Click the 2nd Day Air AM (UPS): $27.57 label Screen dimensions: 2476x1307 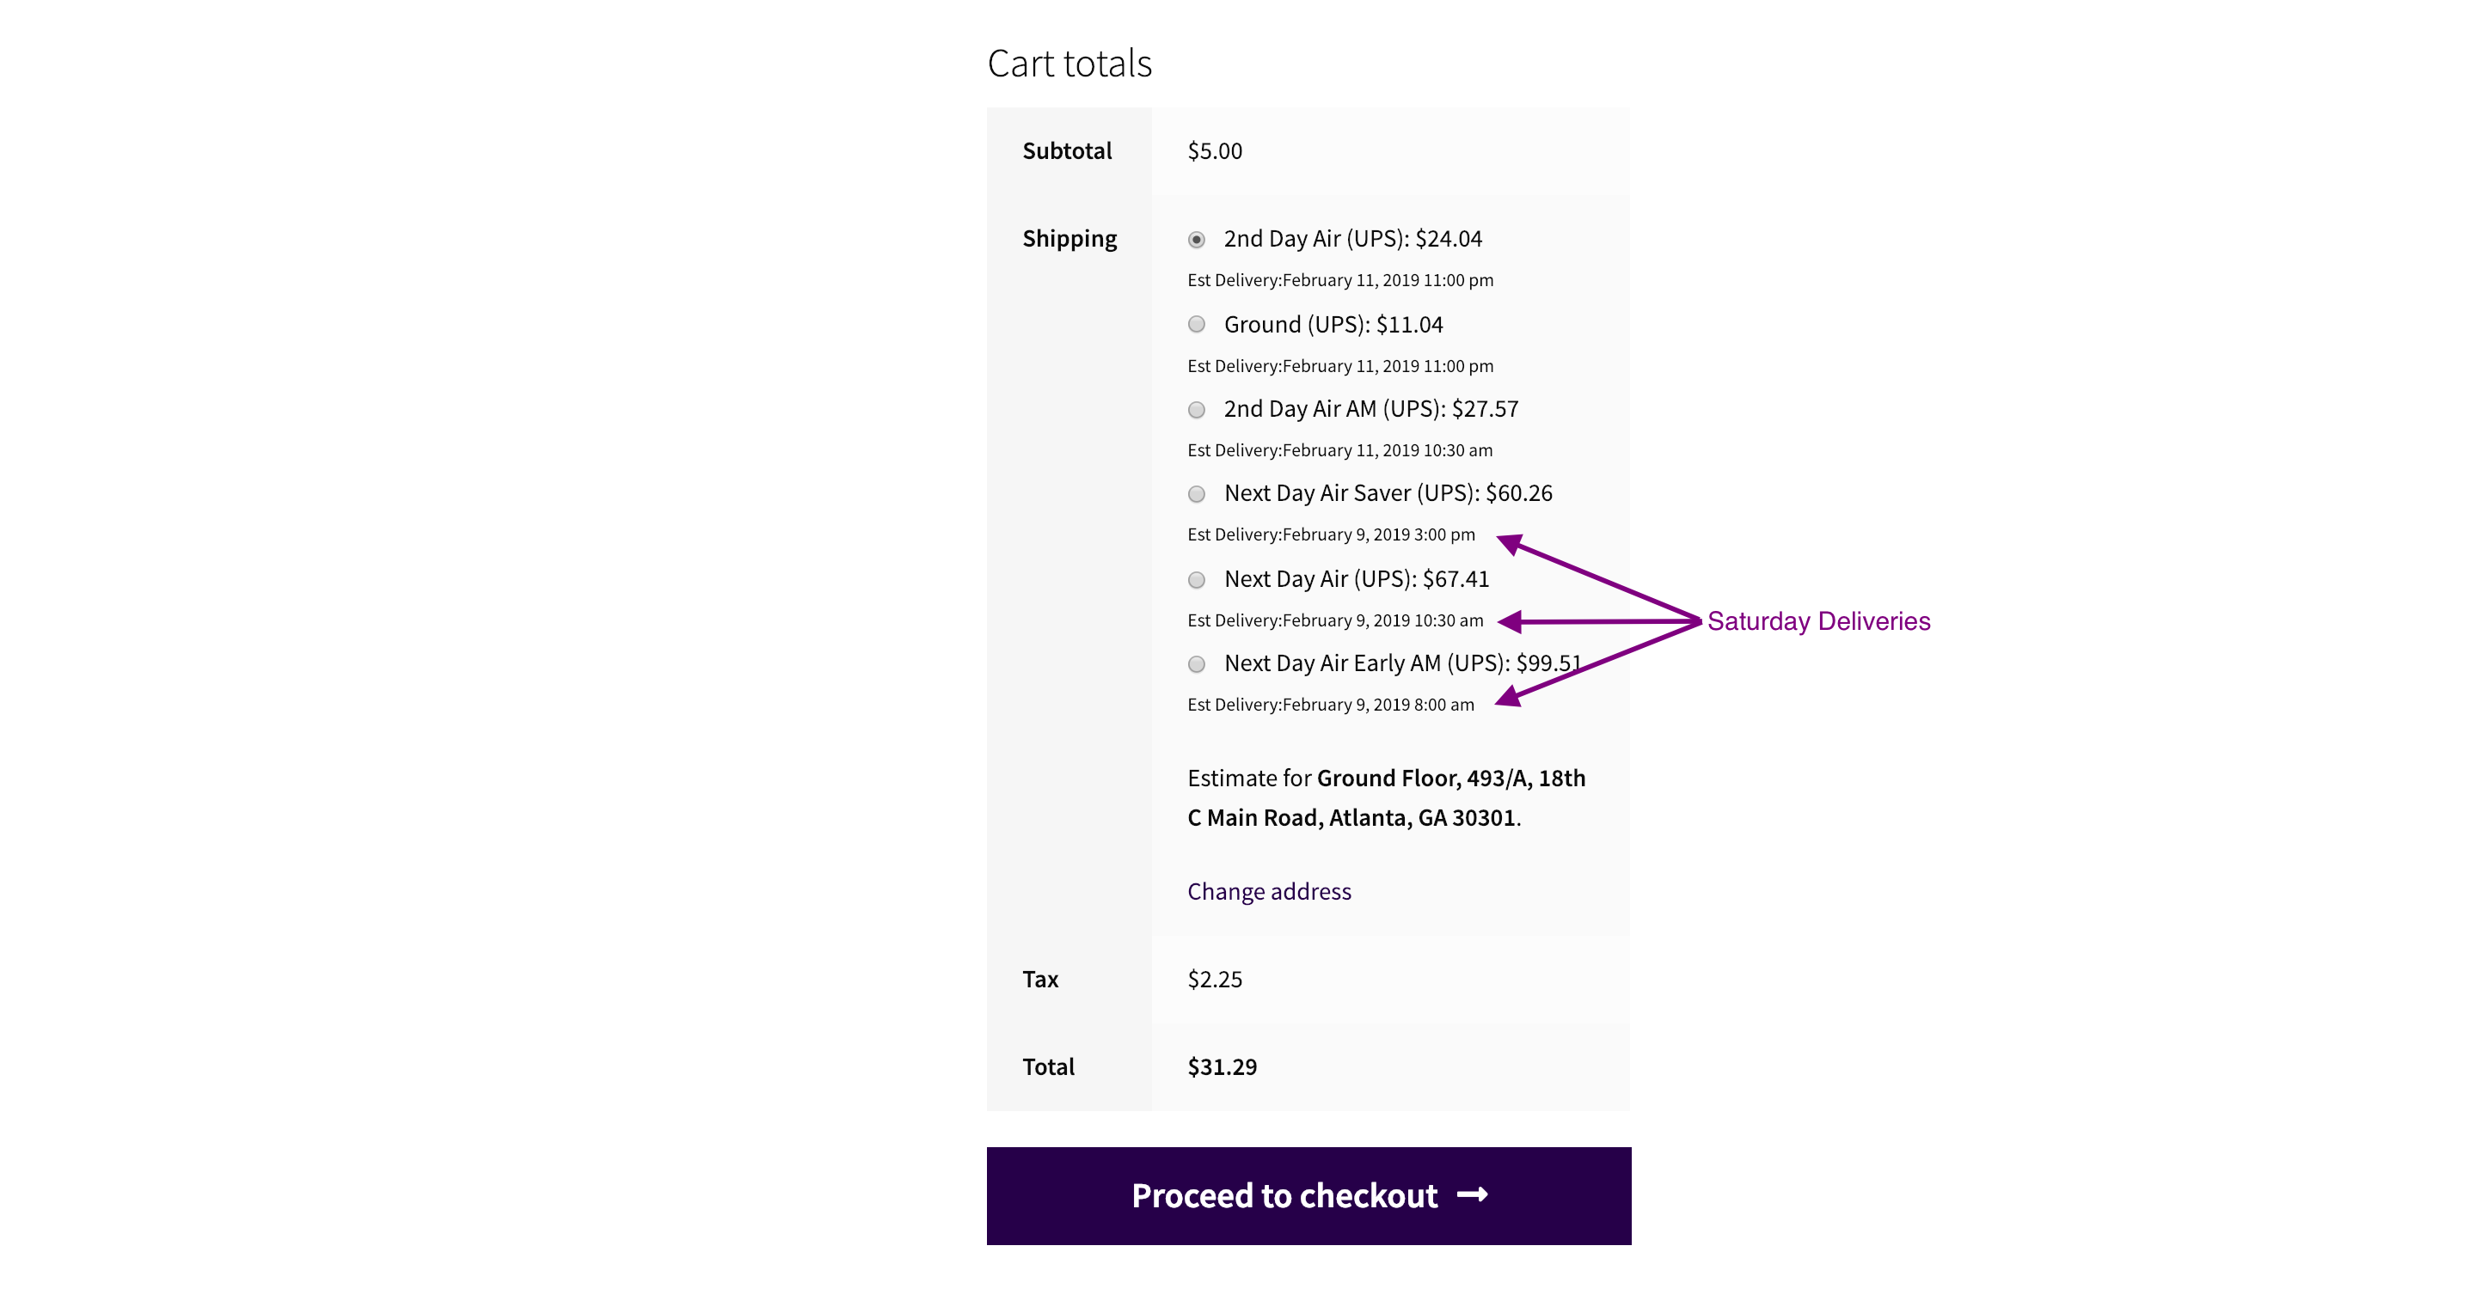[x=1370, y=409]
